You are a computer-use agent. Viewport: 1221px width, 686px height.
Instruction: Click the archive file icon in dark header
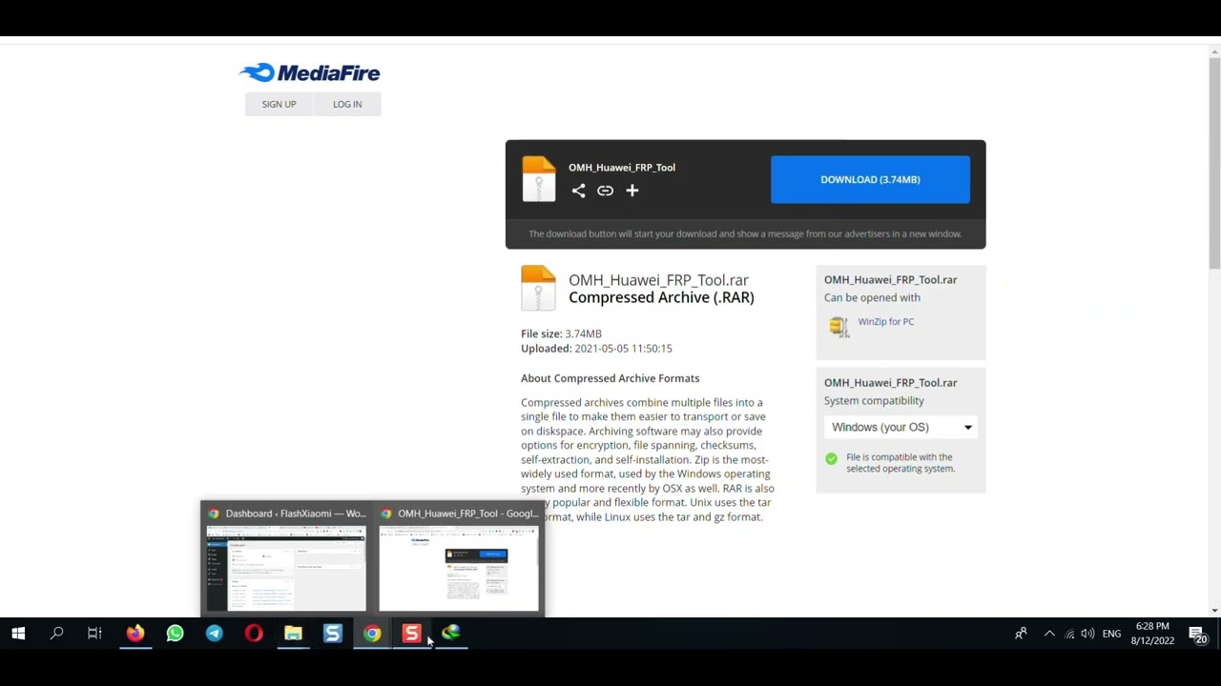tap(538, 179)
